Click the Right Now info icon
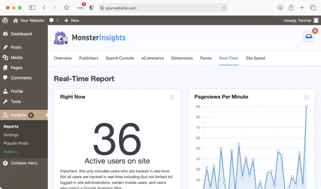This screenshot has width=321, height=189. tap(172, 97)
